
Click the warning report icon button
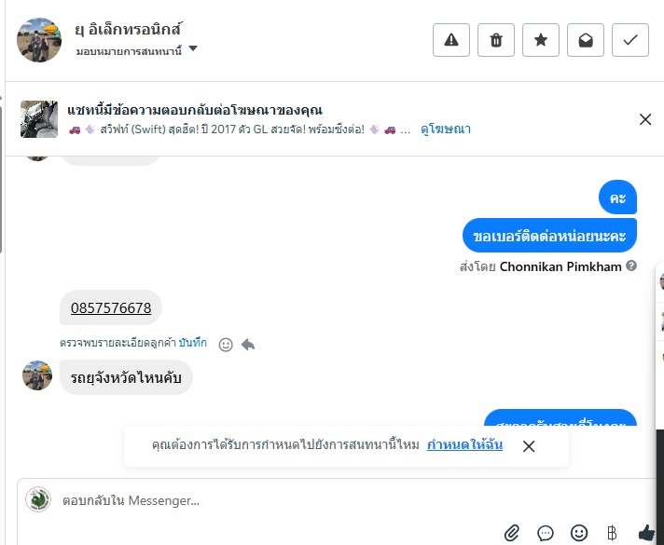451,40
